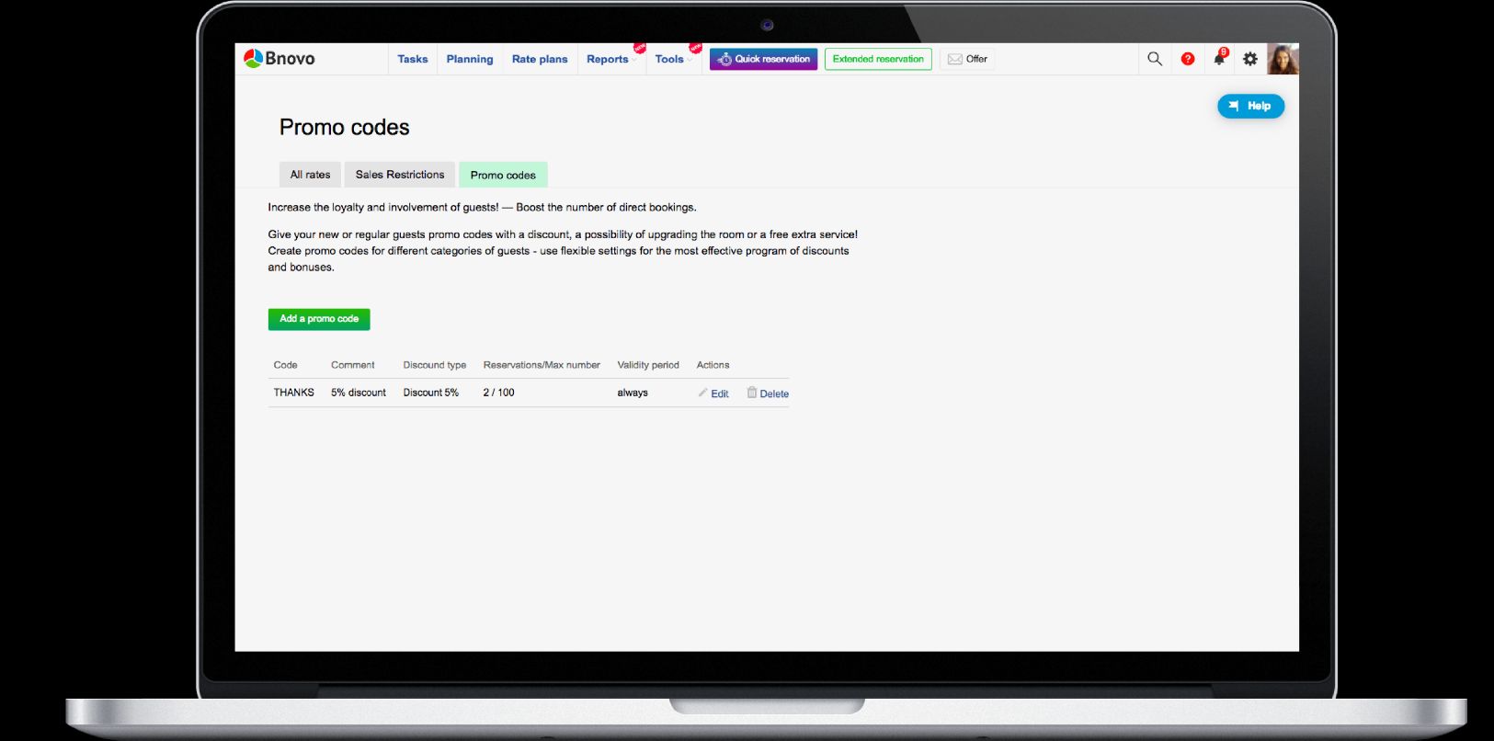Click the Promo codes page heading
The width and height of the screenshot is (1494, 741).
[x=345, y=127]
